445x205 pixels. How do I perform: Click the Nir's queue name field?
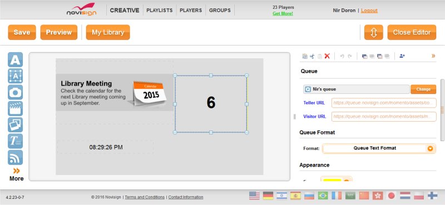coord(356,89)
